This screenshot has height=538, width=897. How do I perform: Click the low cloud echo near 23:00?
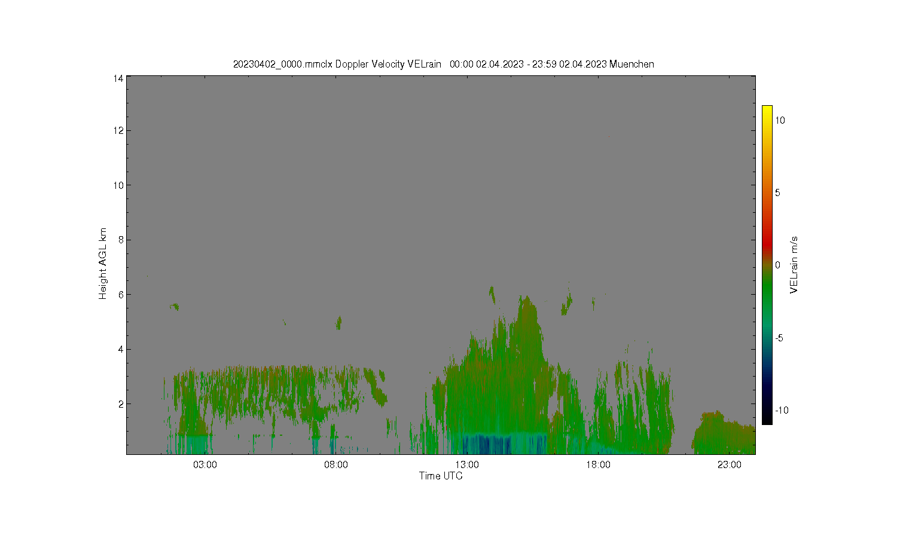pyautogui.click(x=724, y=433)
